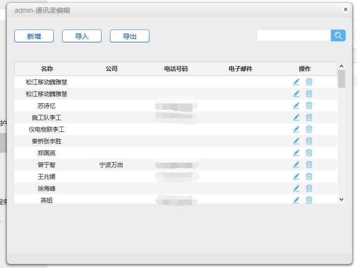Edit the 施工队李工 contact
Screen dimensions: 357x268
point(296,117)
